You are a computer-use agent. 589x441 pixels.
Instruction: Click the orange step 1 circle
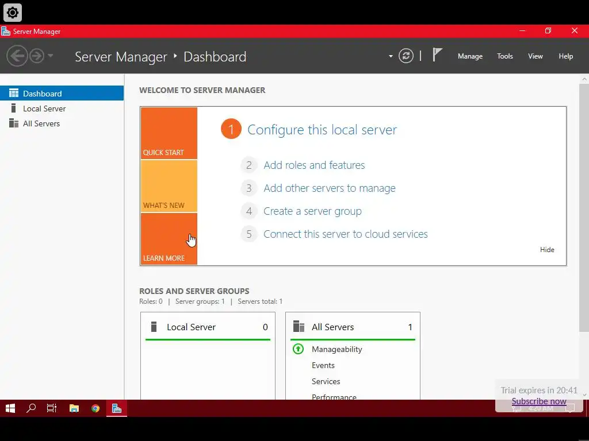(x=231, y=129)
